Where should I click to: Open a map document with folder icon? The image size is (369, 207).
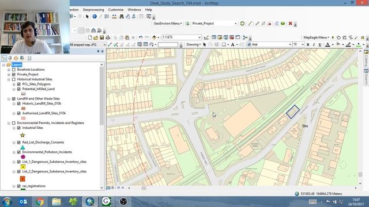tap(96, 37)
